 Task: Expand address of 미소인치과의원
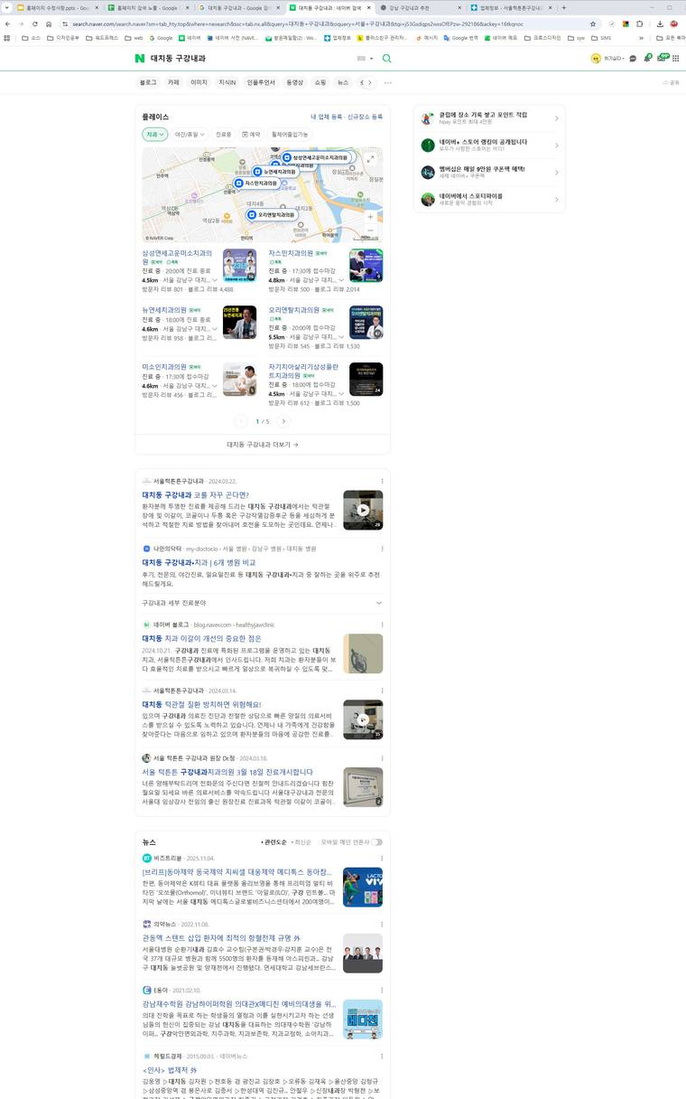215,387
